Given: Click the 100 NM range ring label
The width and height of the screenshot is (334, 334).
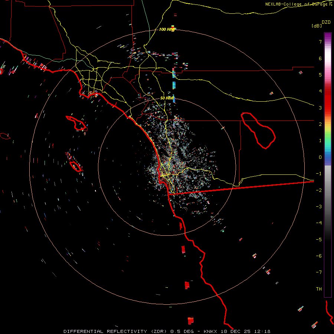Looking at the screenshot, I should click(167, 29).
